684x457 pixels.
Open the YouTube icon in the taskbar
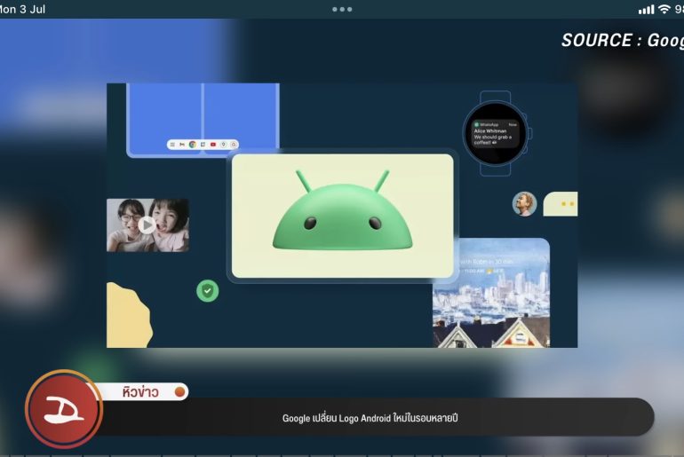[x=213, y=145]
